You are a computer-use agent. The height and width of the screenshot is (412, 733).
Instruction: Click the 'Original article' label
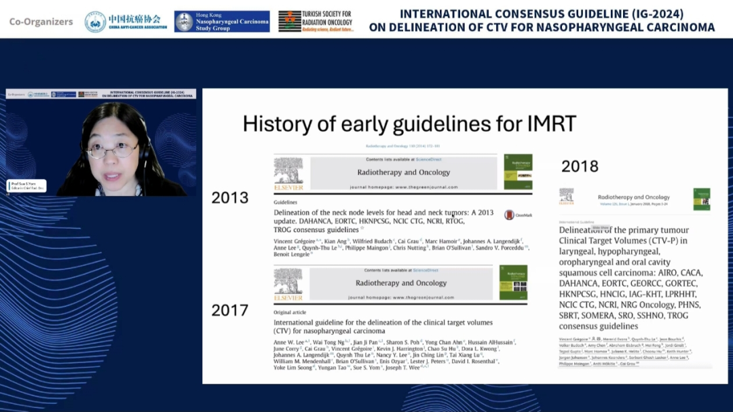pos(290,312)
